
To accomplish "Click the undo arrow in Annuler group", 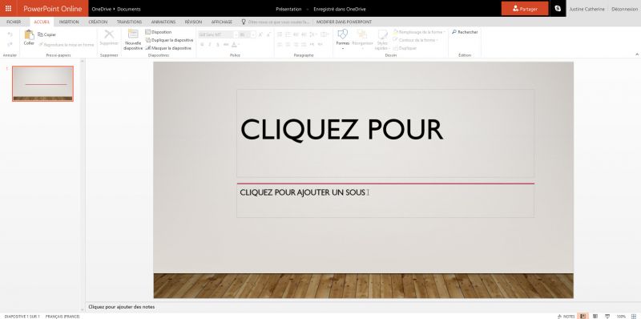I will (x=10, y=34).
